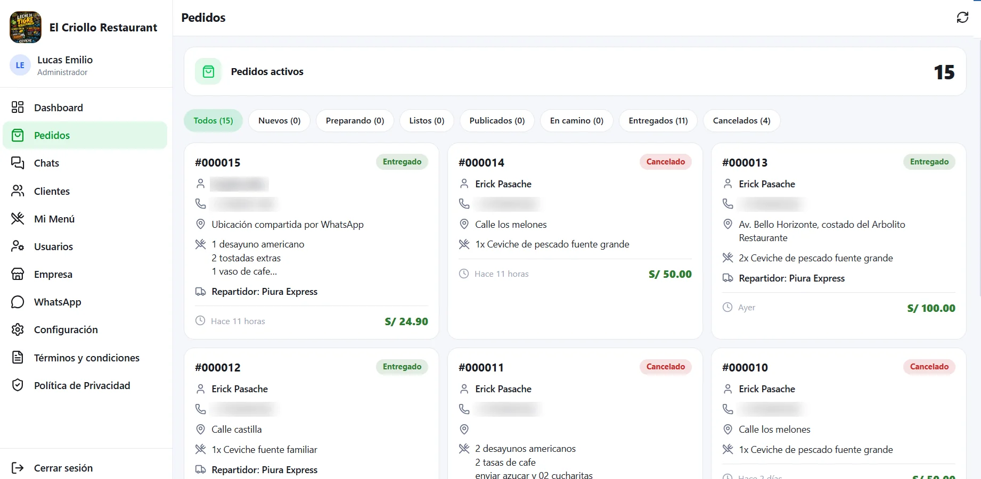Open the En camino (0) tab
Screen dimensions: 981x479
click(x=577, y=121)
